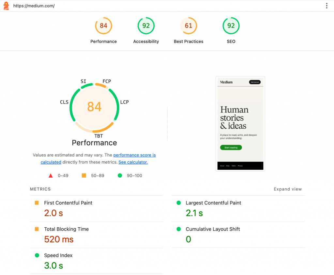Click the FCP segment label on gauge

107,81
